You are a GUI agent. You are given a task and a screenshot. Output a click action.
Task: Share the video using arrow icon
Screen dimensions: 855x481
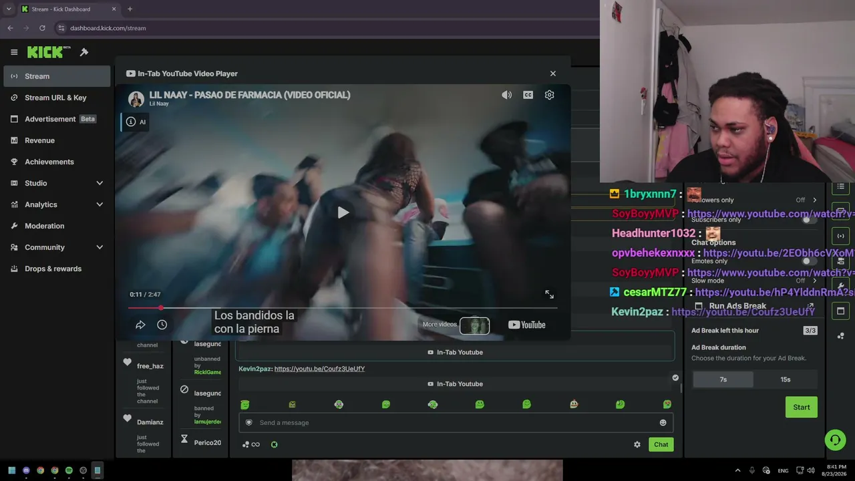point(140,325)
